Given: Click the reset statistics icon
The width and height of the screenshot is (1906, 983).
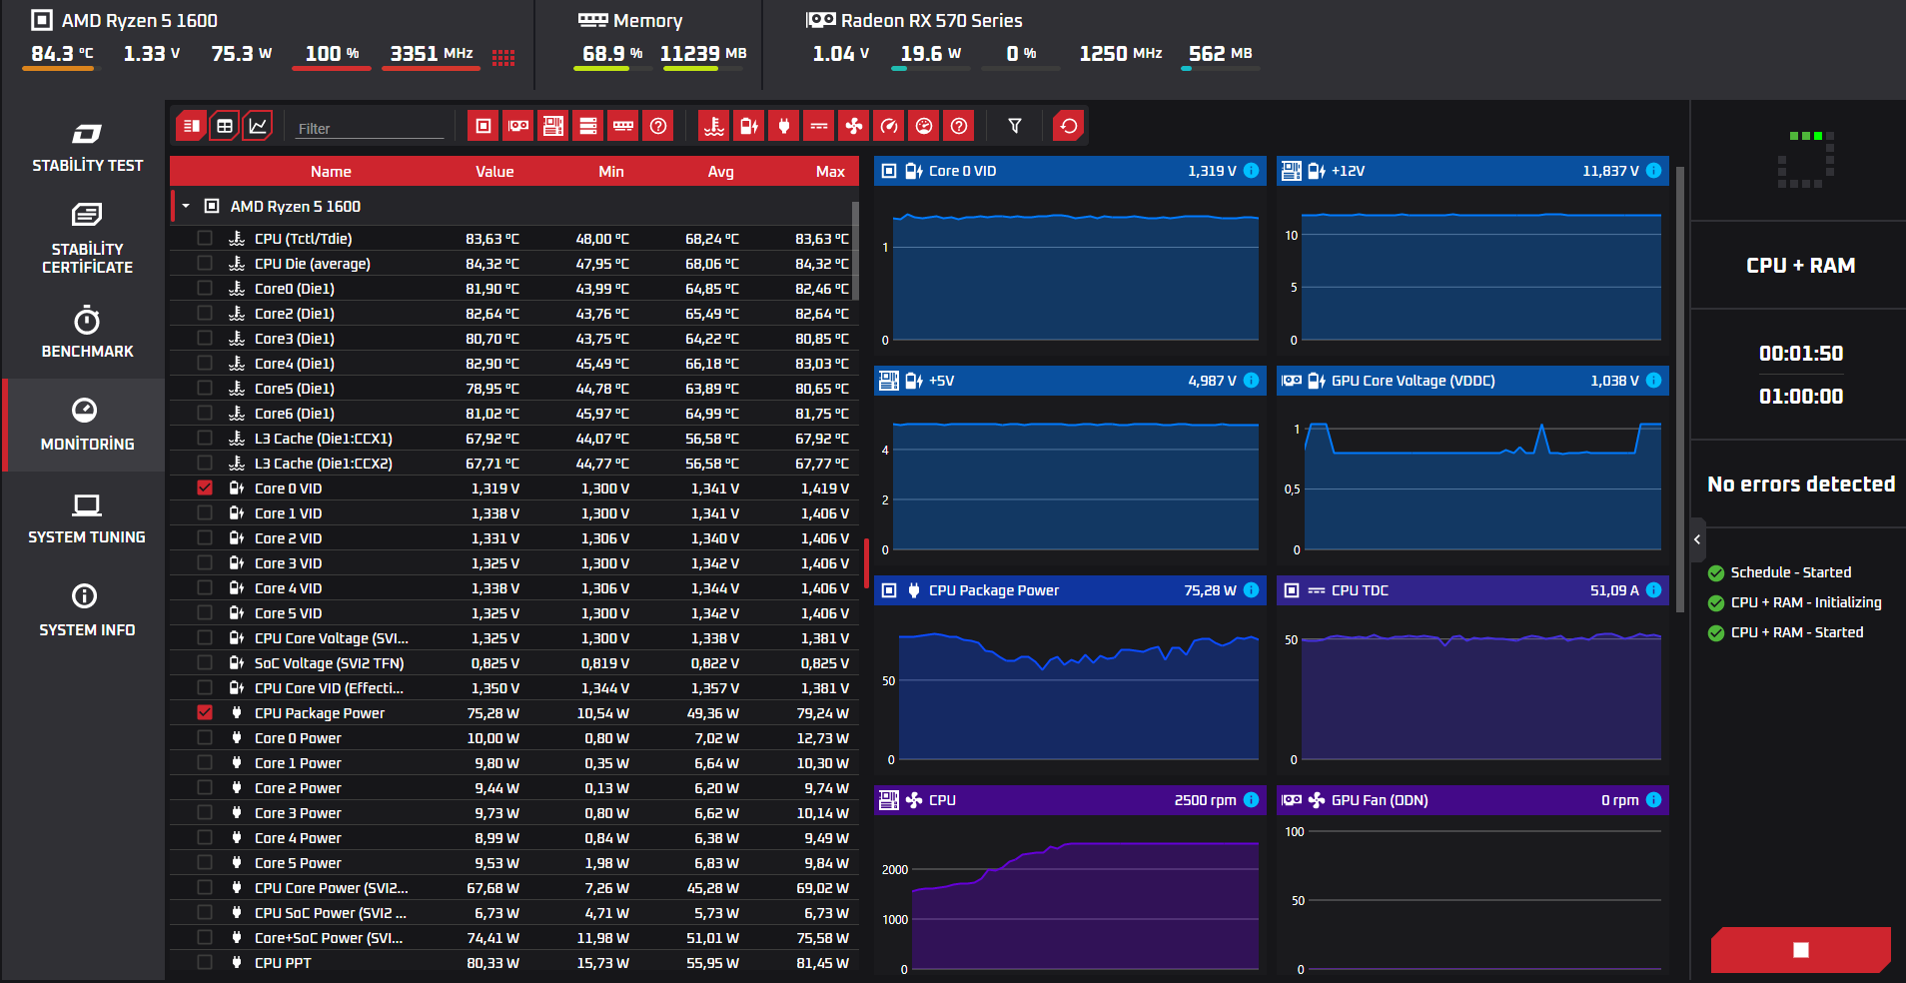Looking at the screenshot, I should pyautogui.click(x=1068, y=126).
